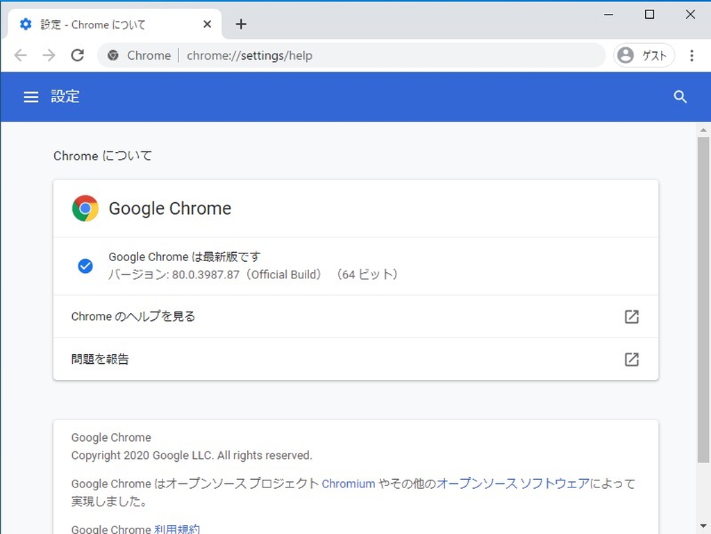Click the 利用規約 link

point(178,528)
